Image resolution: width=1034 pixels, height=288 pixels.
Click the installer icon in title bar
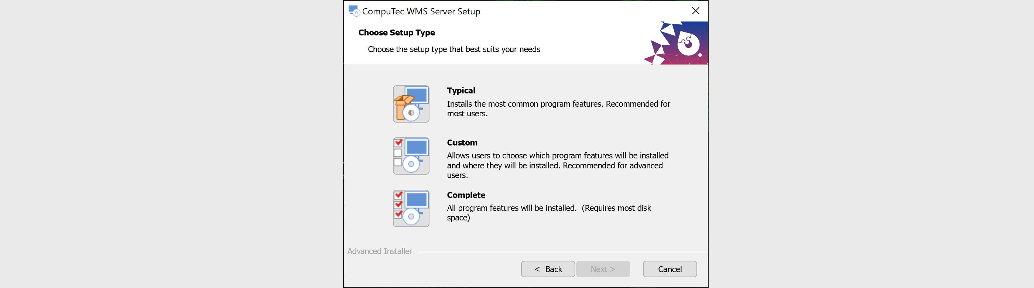pos(354,11)
